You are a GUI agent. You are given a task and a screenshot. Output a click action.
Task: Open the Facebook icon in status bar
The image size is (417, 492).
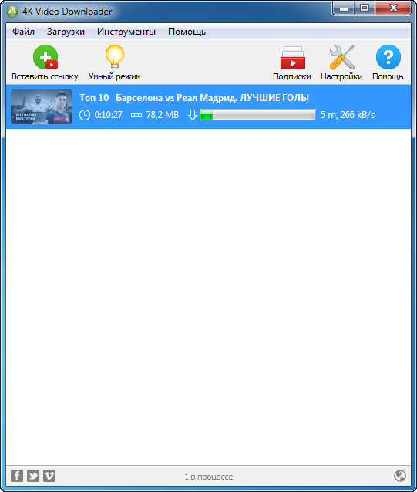coord(17,476)
